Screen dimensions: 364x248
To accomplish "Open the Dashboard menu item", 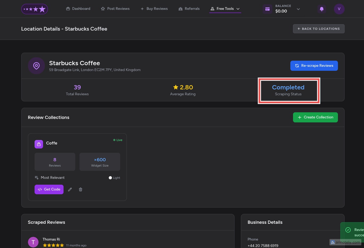I will coord(78,9).
